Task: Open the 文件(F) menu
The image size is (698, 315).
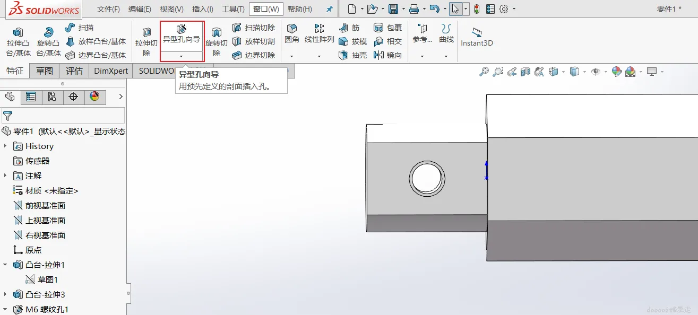Action: [108, 10]
